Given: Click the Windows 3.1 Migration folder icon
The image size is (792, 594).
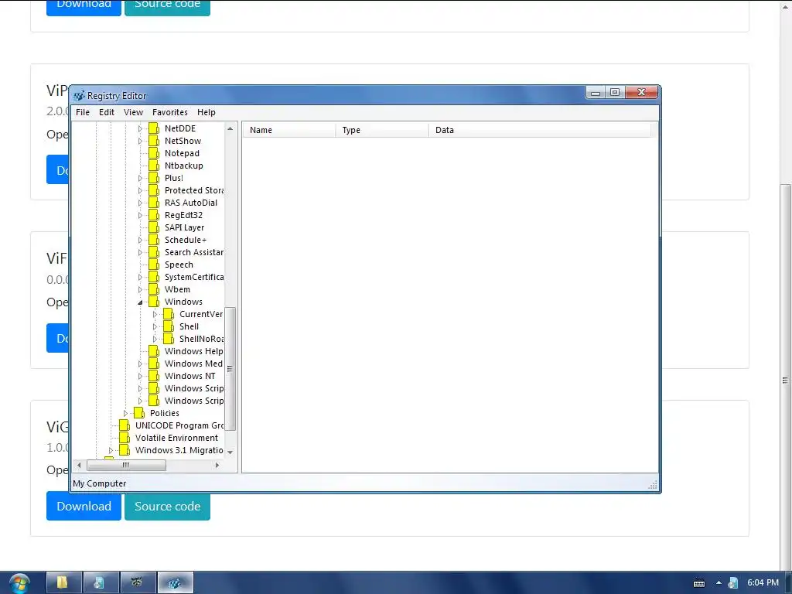Looking at the screenshot, I should pyautogui.click(x=125, y=450).
